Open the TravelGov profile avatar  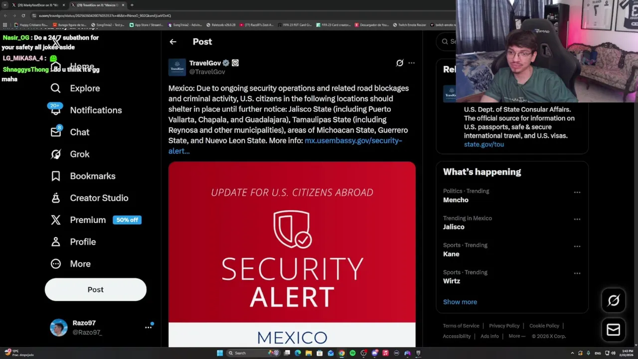click(177, 67)
